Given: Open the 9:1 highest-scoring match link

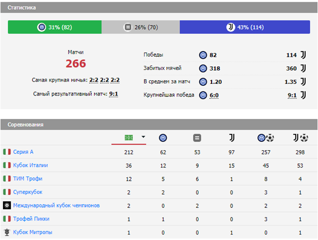Looking at the screenshot, I should tap(114, 94).
